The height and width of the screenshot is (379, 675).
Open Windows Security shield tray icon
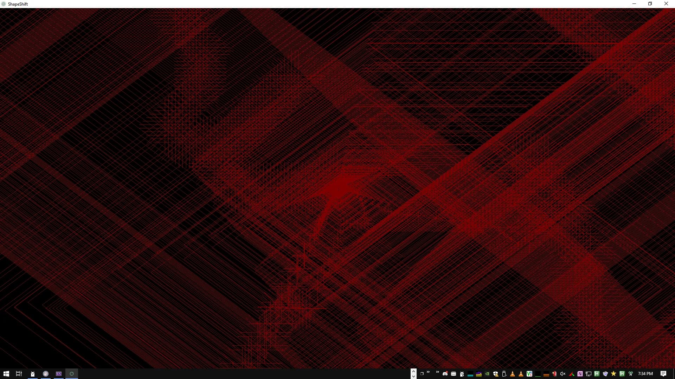tap(496, 374)
